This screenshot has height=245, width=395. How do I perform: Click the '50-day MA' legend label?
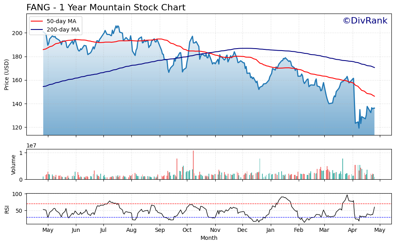click(62, 22)
